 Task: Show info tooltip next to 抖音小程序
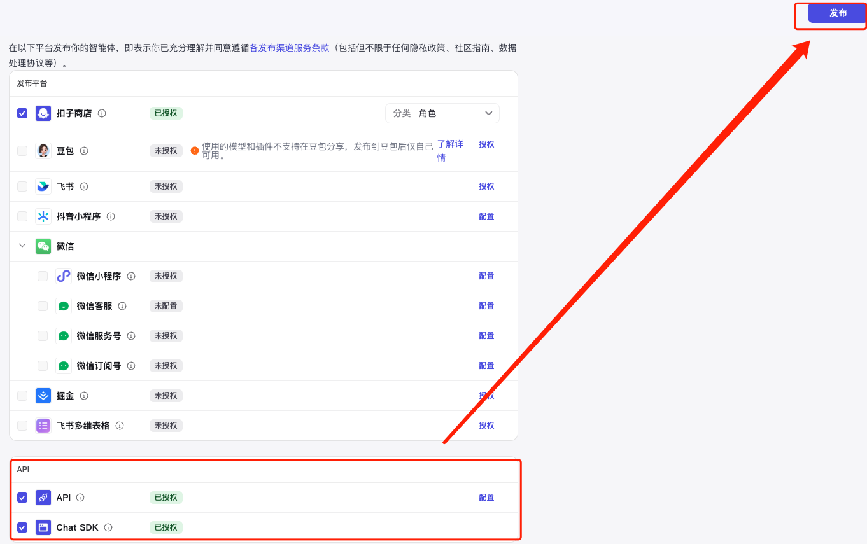(x=111, y=216)
